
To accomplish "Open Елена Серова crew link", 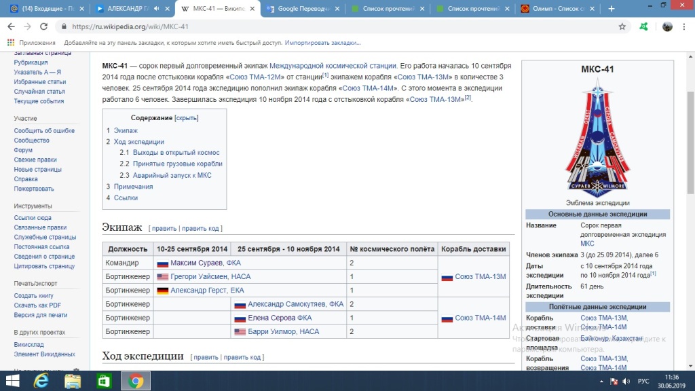I will coord(271,318).
